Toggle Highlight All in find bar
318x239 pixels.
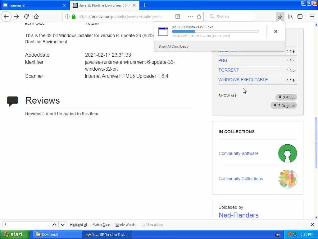79,225
